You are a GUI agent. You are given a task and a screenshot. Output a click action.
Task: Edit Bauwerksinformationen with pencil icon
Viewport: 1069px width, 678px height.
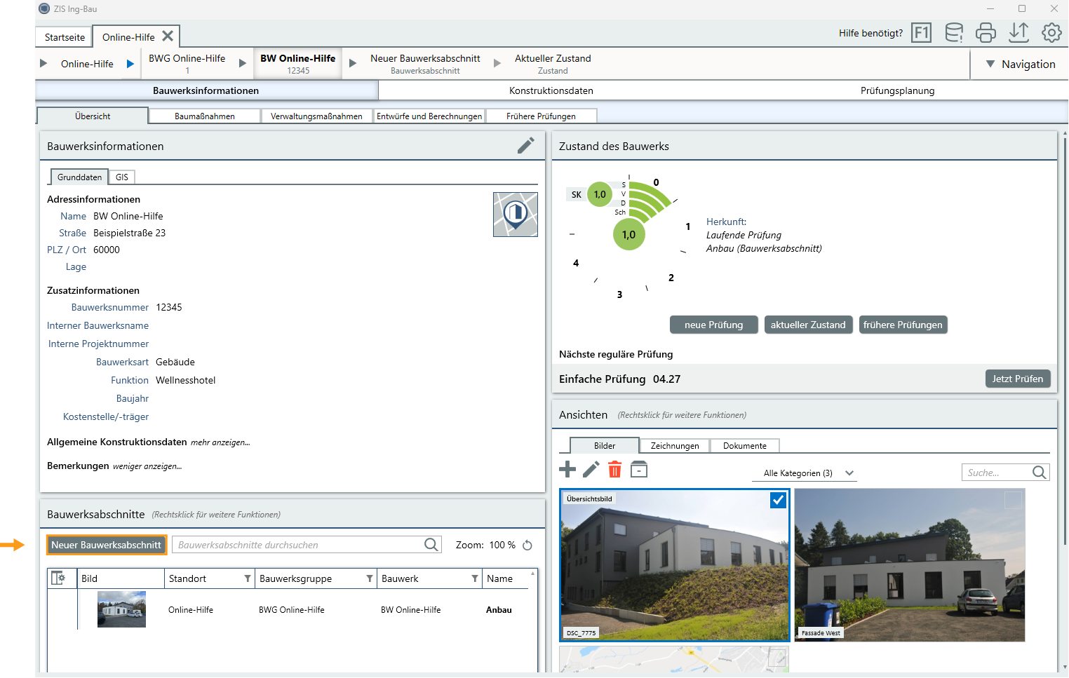526,145
